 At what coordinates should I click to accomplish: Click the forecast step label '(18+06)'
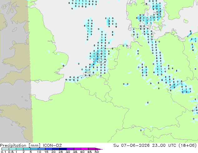(187, 146)
